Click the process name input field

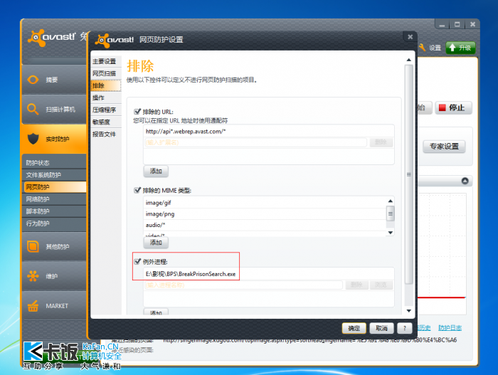243,285
